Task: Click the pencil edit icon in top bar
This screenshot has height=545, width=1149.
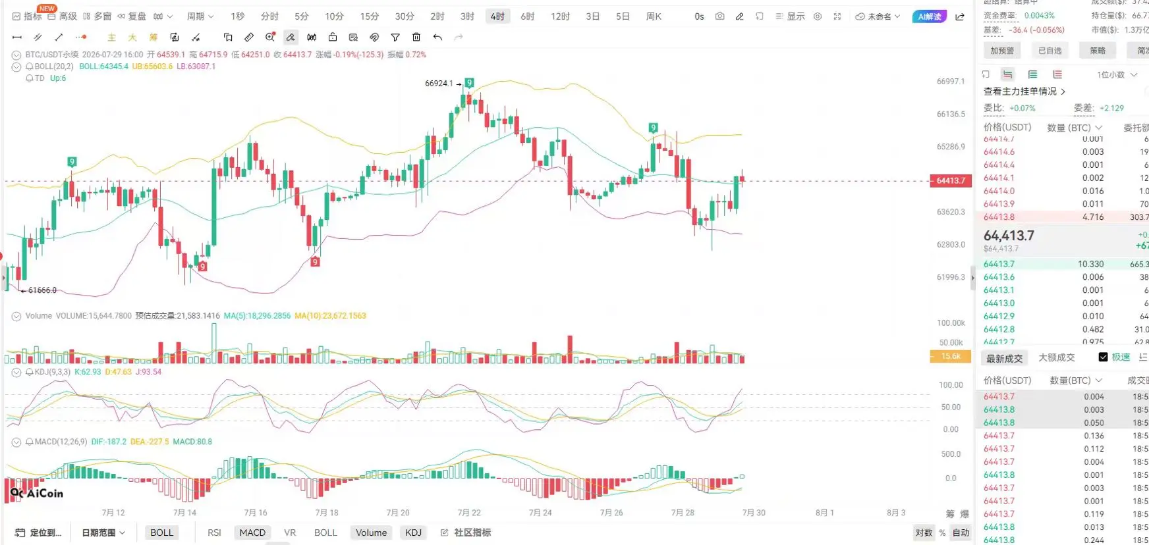Action: (x=740, y=16)
